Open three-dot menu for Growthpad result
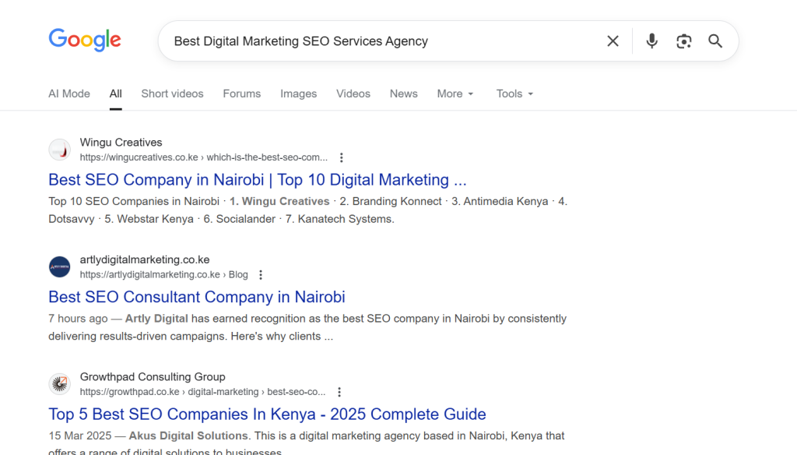Viewport: 797px width, 455px height. (339, 392)
